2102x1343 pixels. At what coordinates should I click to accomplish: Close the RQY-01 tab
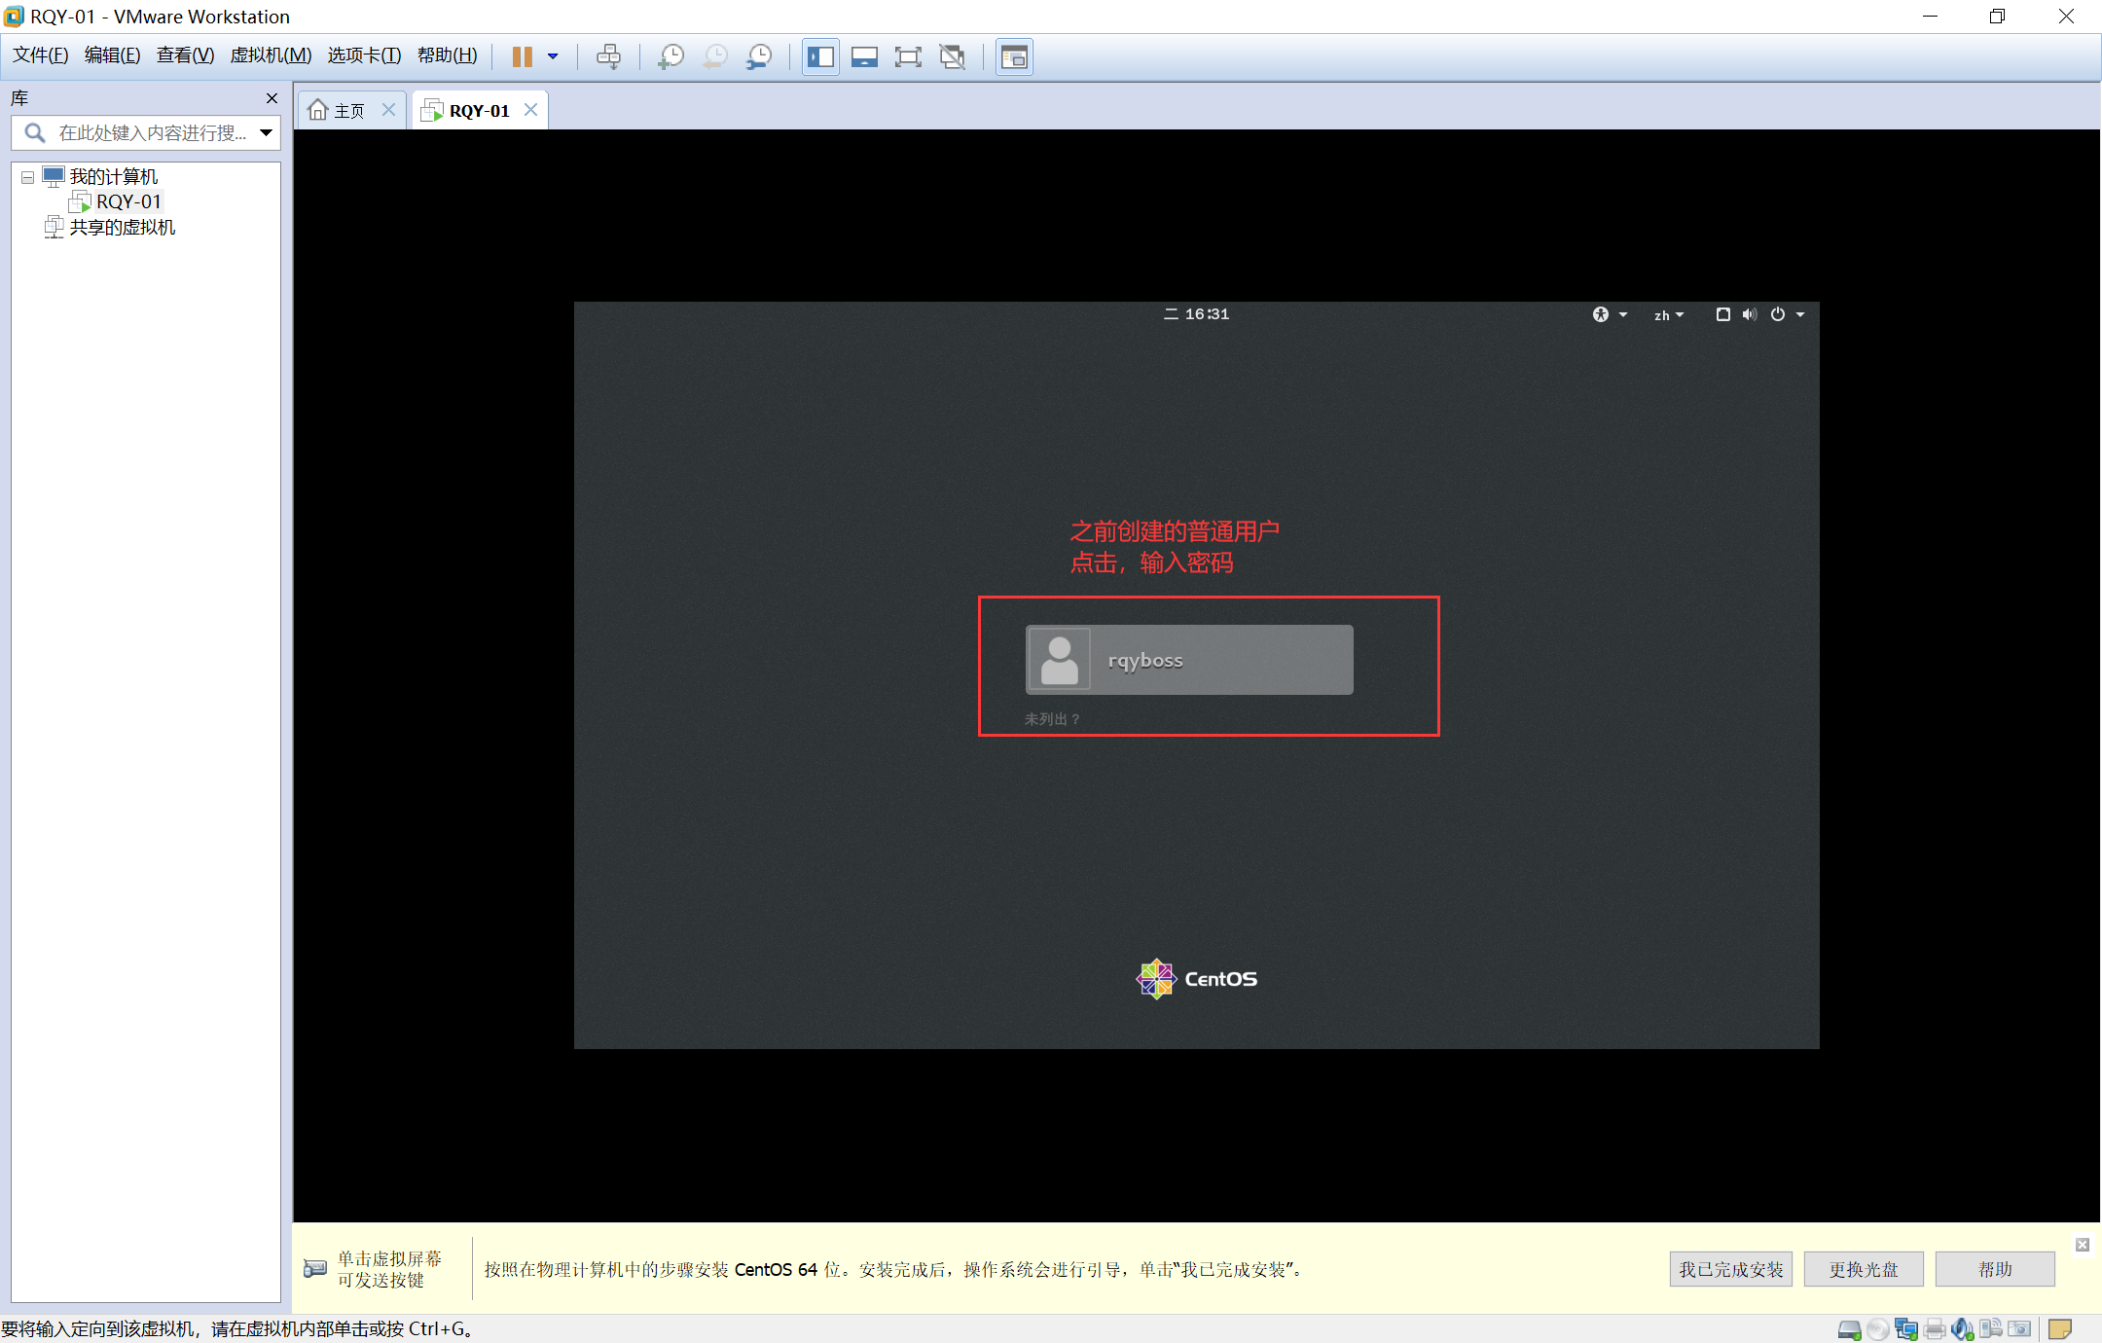pyautogui.click(x=530, y=109)
